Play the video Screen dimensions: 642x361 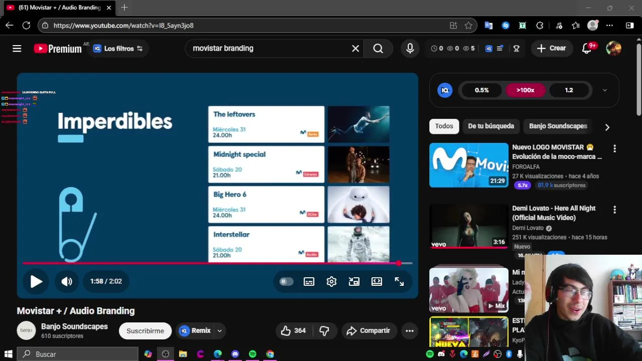click(x=36, y=282)
